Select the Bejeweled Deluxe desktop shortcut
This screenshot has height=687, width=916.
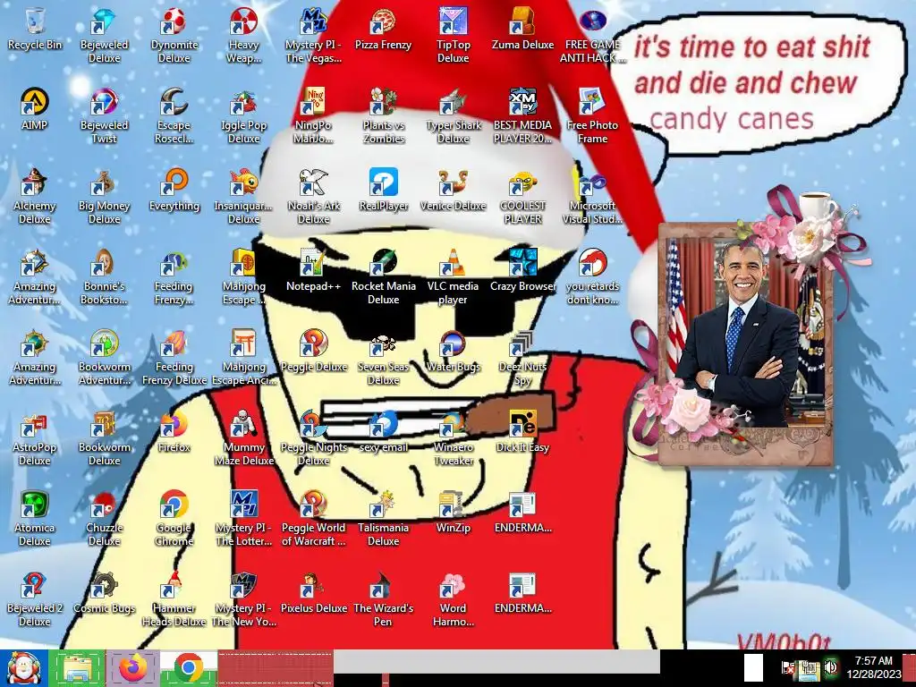coord(104,35)
